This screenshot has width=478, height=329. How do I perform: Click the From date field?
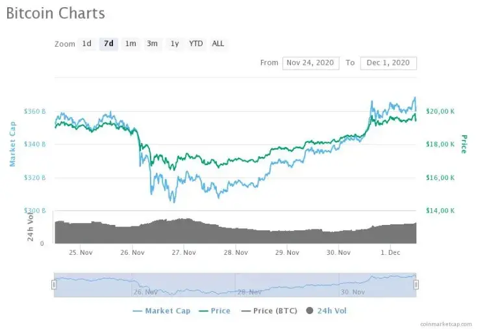pos(310,63)
